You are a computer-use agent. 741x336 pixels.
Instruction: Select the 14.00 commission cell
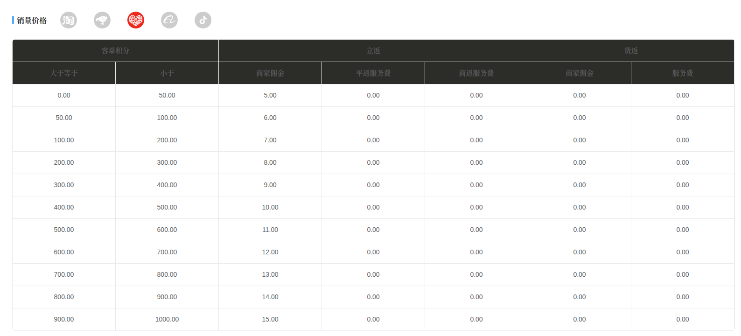pyautogui.click(x=270, y=297)
